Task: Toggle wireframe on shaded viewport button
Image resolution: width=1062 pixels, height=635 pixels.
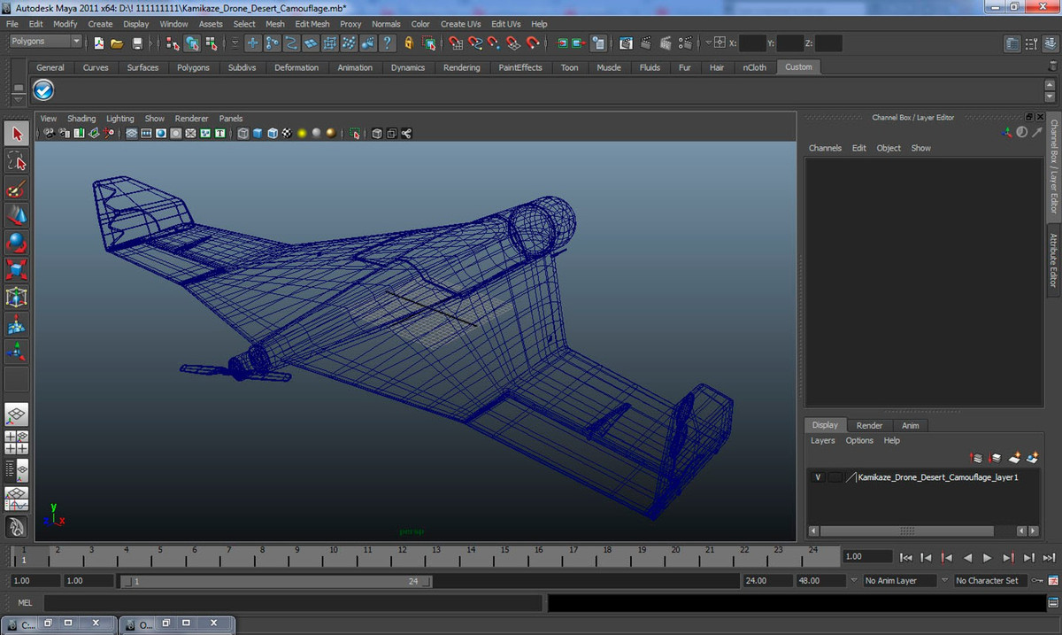Action: click(x=273, y=134)
